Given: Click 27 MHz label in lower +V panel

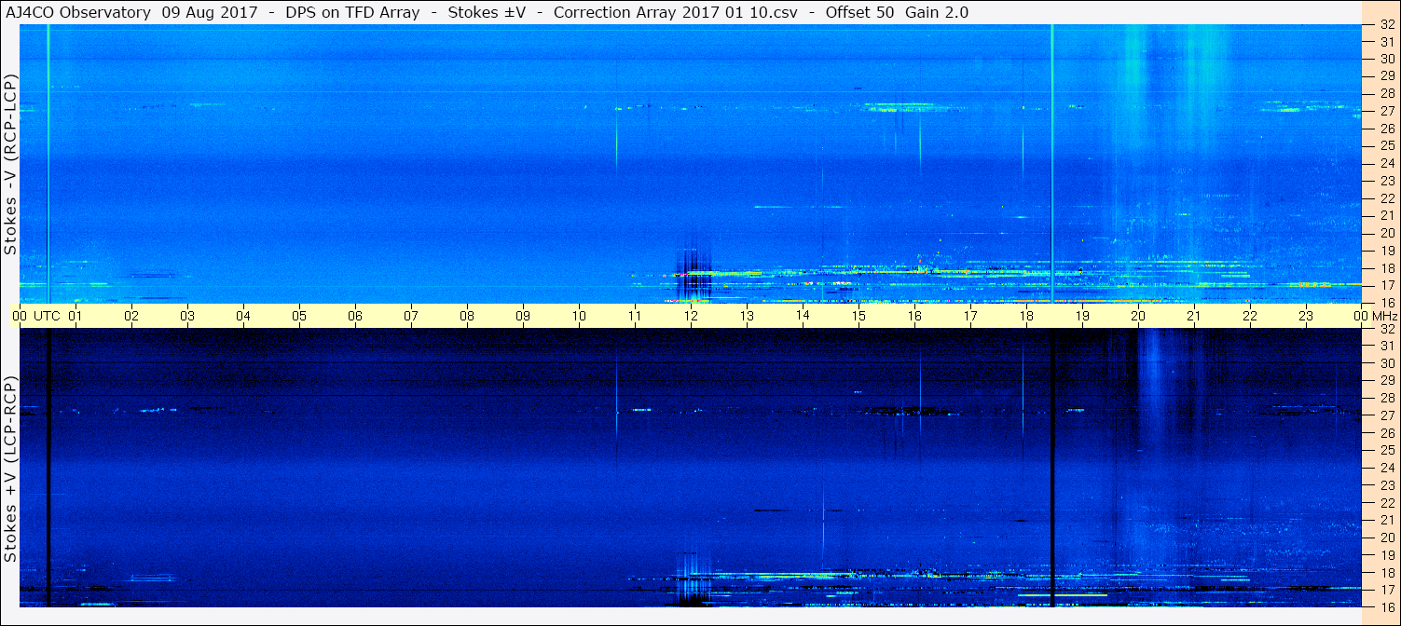Looking at the screenshot, I should coord(1386,415).
